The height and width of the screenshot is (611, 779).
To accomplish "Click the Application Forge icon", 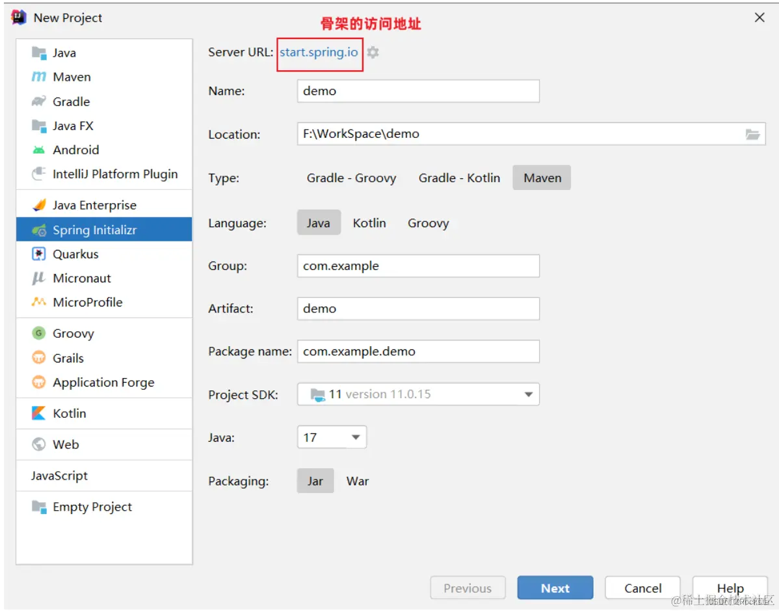I will click(x=39, y=382).
